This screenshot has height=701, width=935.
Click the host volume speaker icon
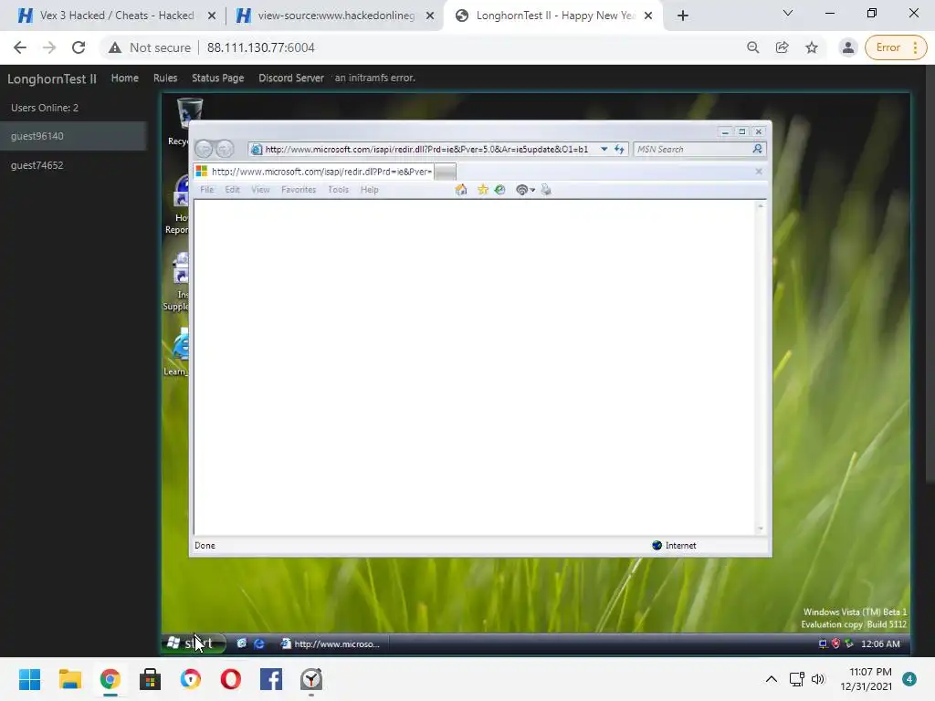point(818,679)
